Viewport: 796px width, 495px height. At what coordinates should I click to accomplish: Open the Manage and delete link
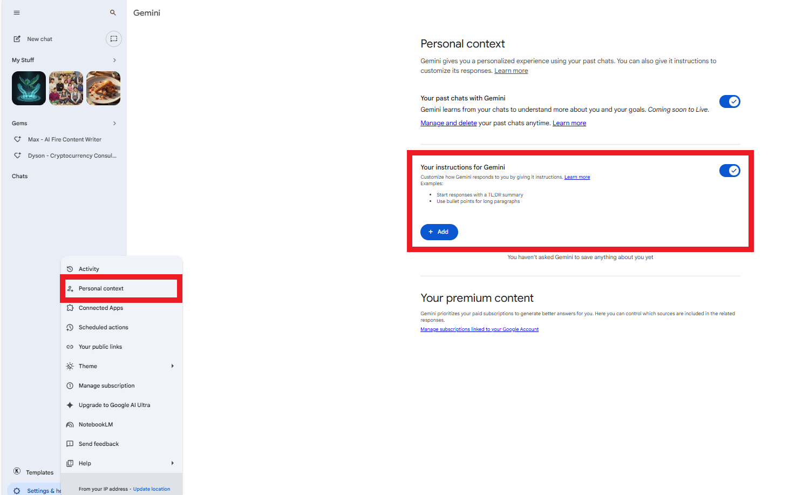[448, 123]
